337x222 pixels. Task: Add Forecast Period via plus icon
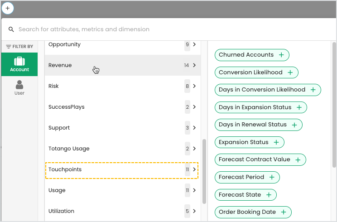272,177
